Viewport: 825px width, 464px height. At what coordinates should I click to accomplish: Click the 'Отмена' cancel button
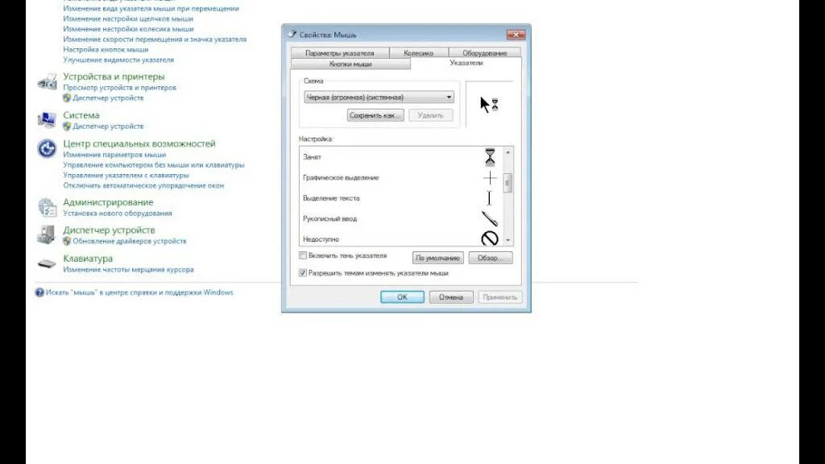(x=451, y=297)
